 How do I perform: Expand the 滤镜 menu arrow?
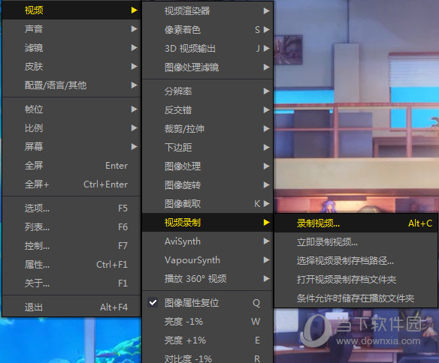tap(135, 48)
